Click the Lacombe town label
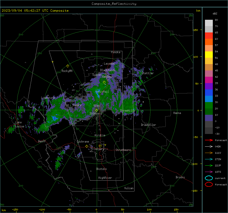This screenshot has width=228, height=213. 109,64
